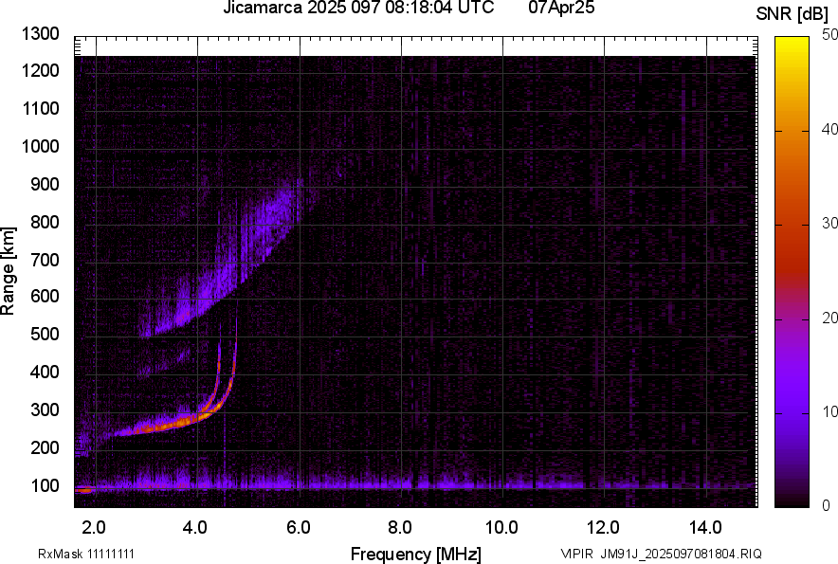Image resolution: width=838 pixels, height=564 pixels.
Task: Click the frequency tick label '12.0'
Action: (x=604, y=527)
